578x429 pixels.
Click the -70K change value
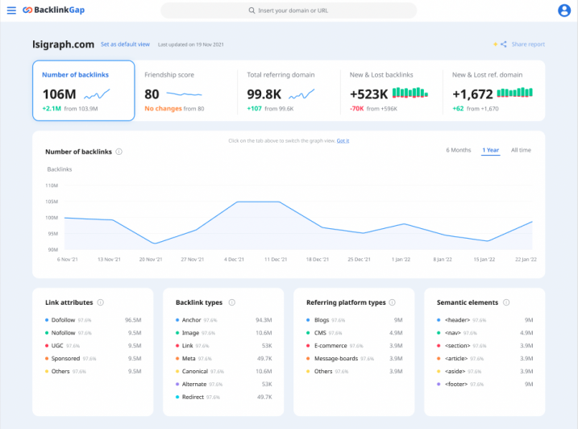point(356,109)
